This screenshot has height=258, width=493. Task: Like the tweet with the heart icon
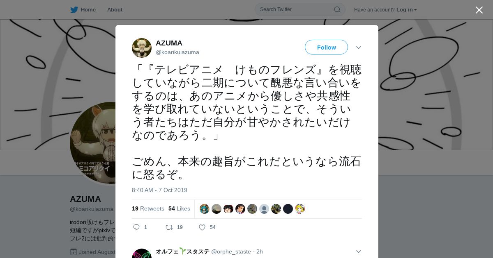tap(202, 227)
